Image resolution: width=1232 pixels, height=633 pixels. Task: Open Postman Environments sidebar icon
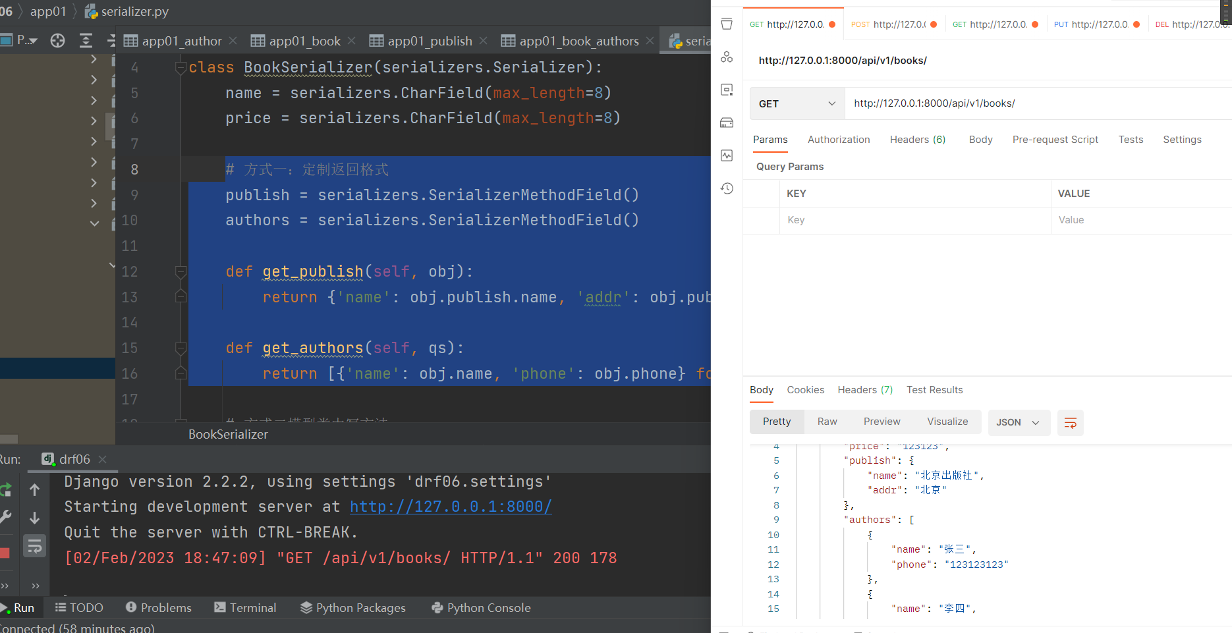tap(727, 90)
